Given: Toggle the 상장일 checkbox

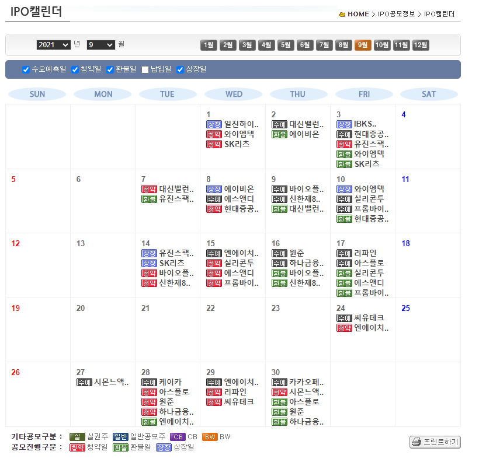Looking at the screenshot, I should point(181,69).
